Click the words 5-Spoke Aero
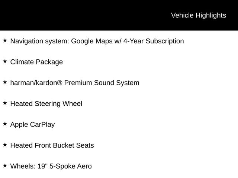The width and height of the screenshot is (238, 178). click(x=70, y=166)
